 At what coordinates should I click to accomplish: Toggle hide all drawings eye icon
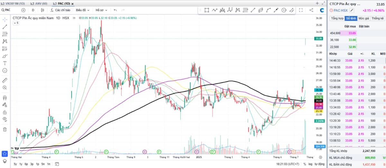(5, 119)
